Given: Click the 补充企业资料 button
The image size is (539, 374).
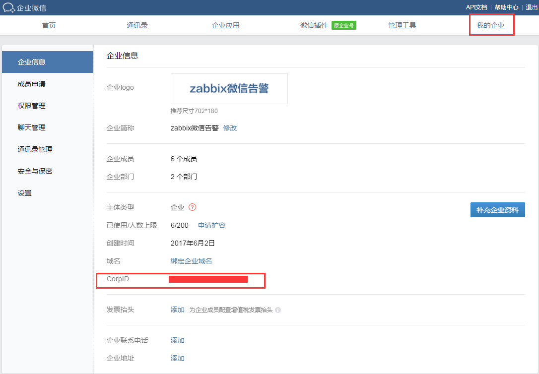Looking at the screenshot, I should click(x=497, y=210).
